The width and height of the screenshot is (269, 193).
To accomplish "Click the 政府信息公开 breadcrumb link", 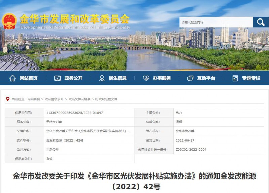I will (x=54, y=99).
